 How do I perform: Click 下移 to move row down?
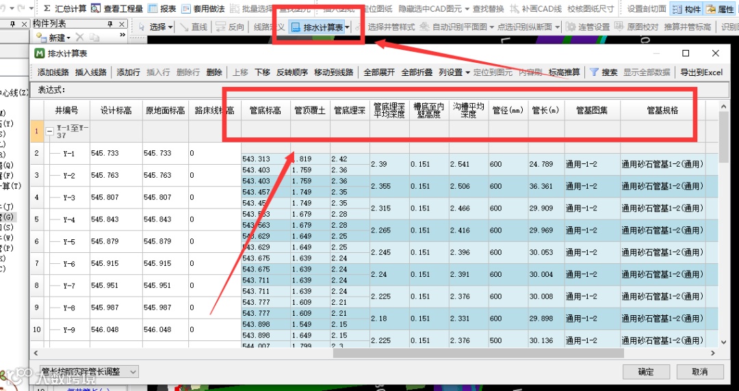click(x=263, y=72)
